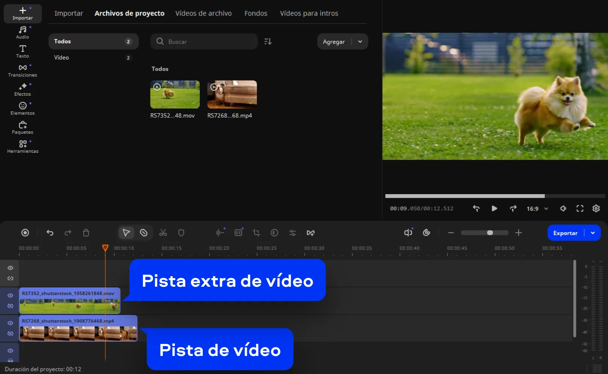The image size is (608, 374).
Task: Hide the extra video track with eye icon
Action: 11,295
